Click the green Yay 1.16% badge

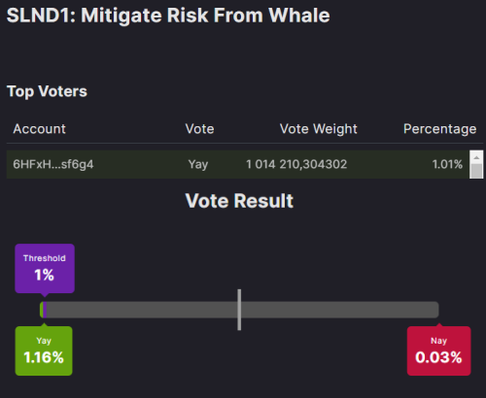[44, 350]
